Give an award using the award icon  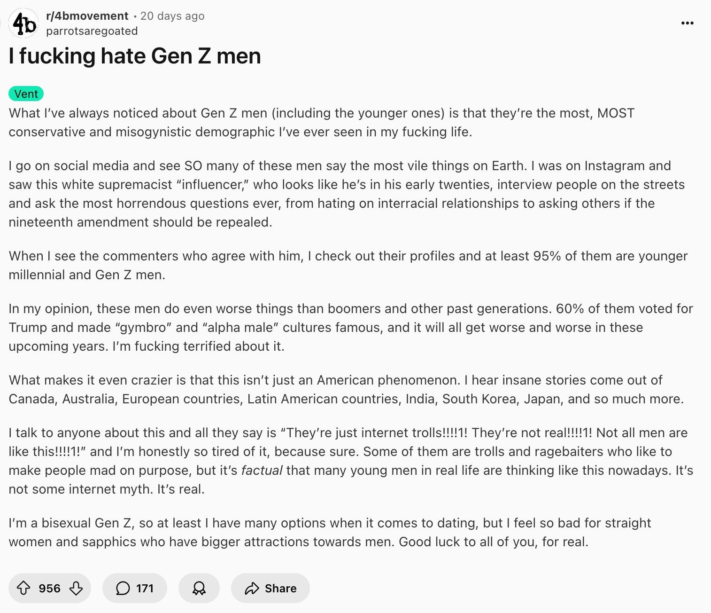coord(199,588)
